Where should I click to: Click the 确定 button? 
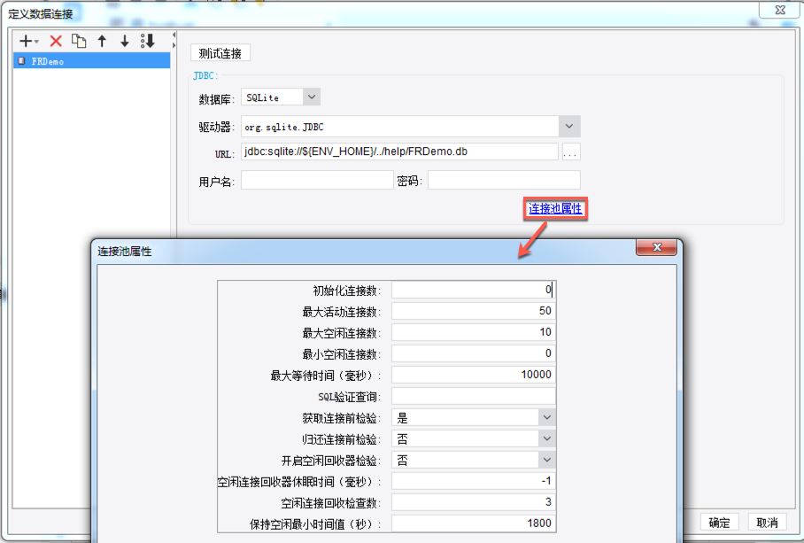click(719, 523)
